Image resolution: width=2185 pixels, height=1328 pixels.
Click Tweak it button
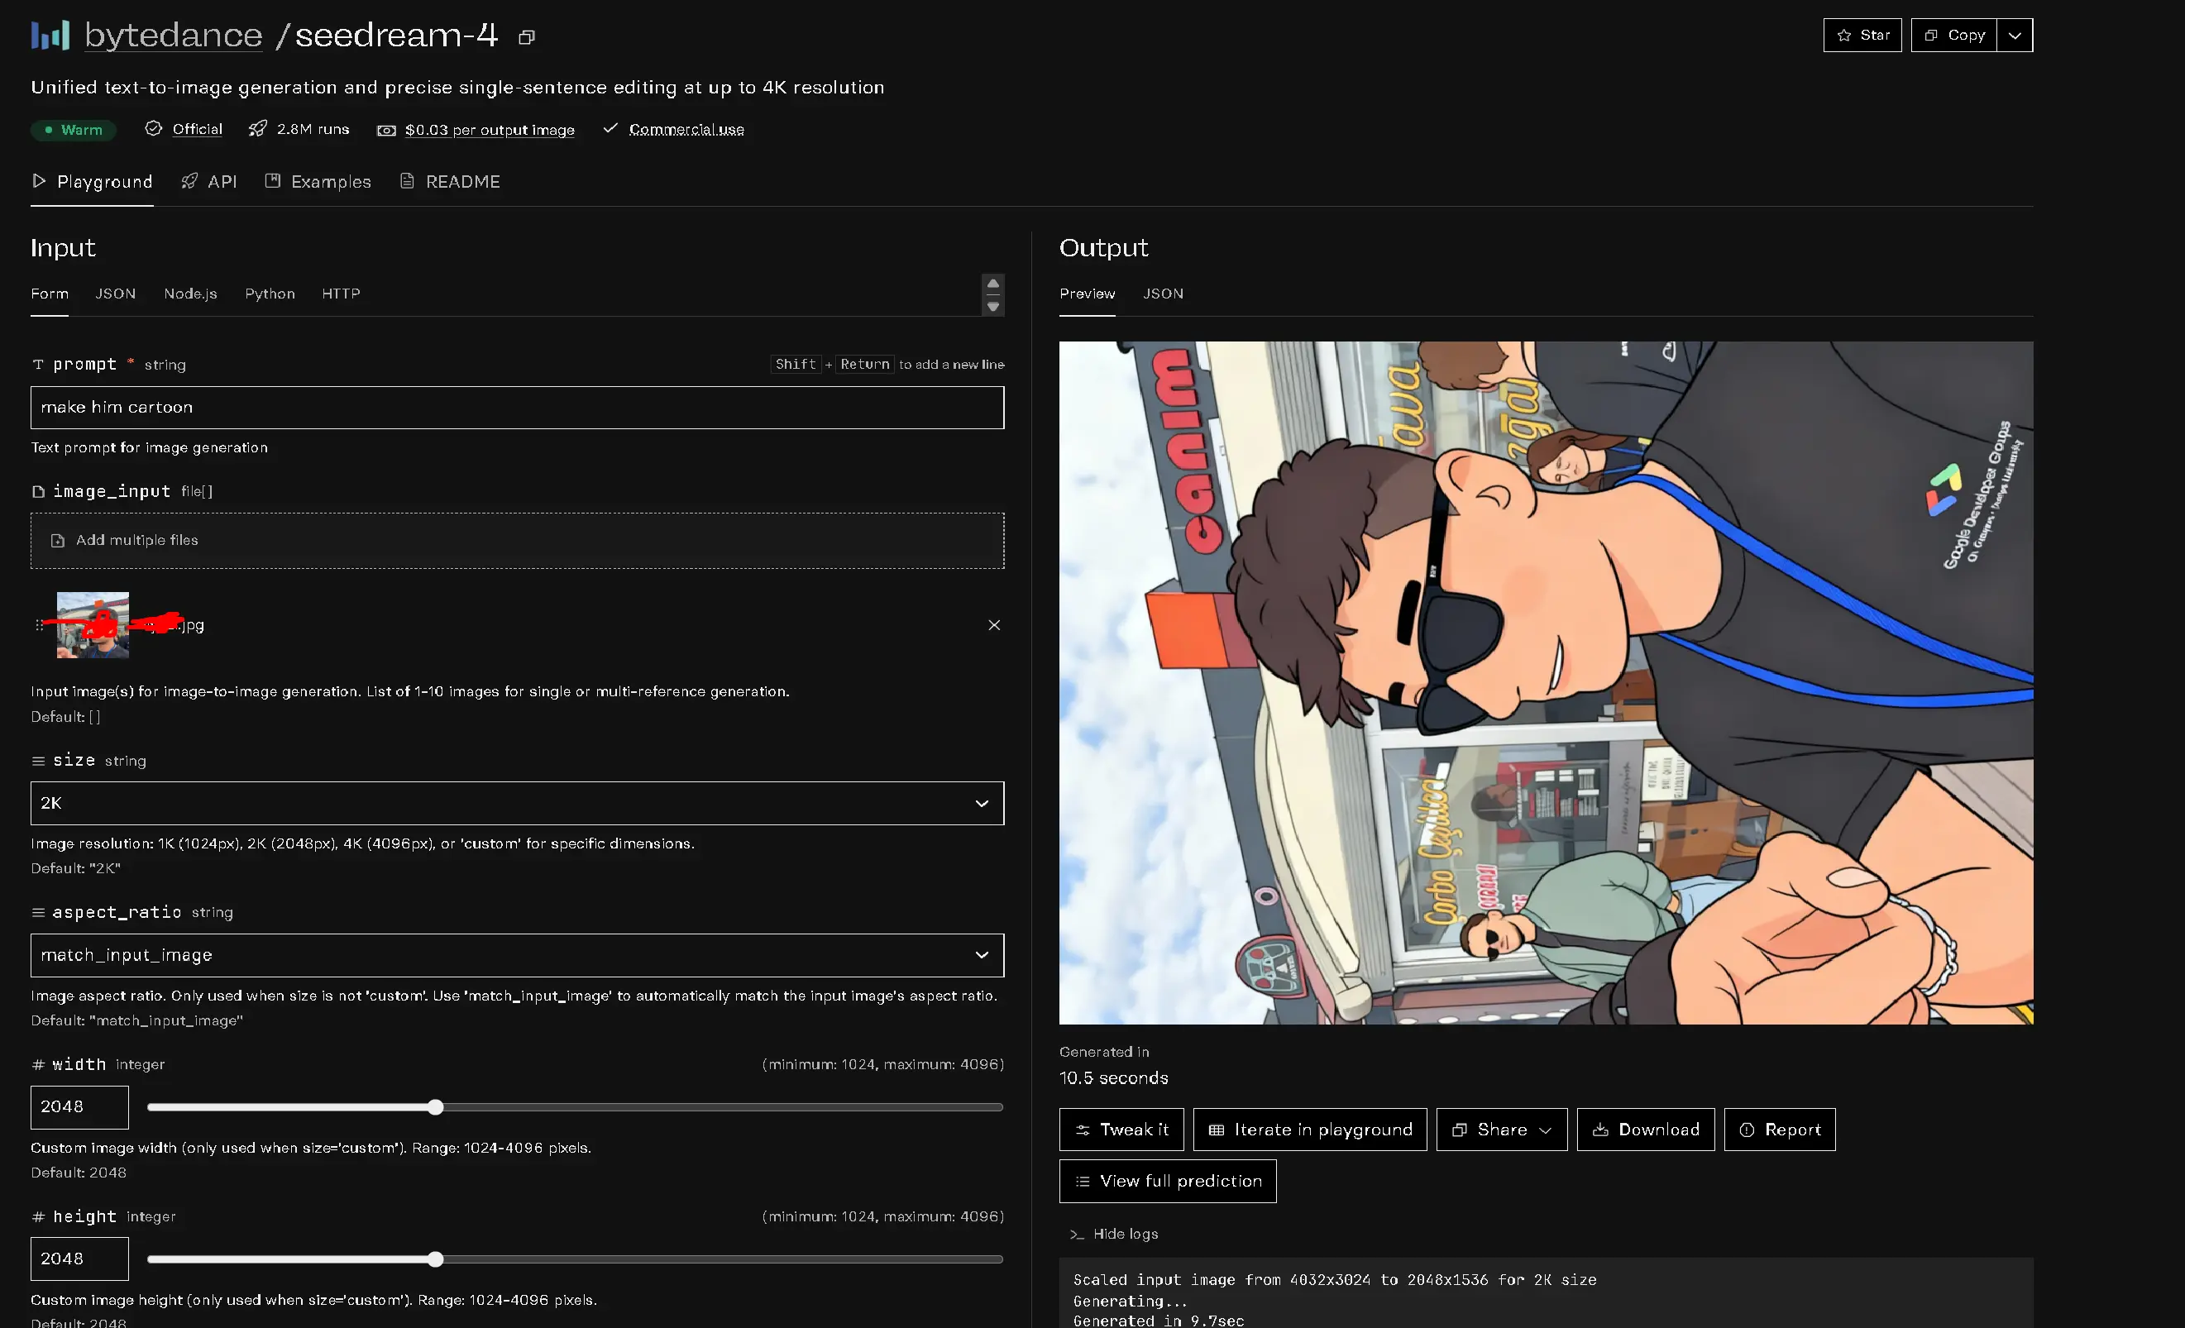point(1121,1130)
